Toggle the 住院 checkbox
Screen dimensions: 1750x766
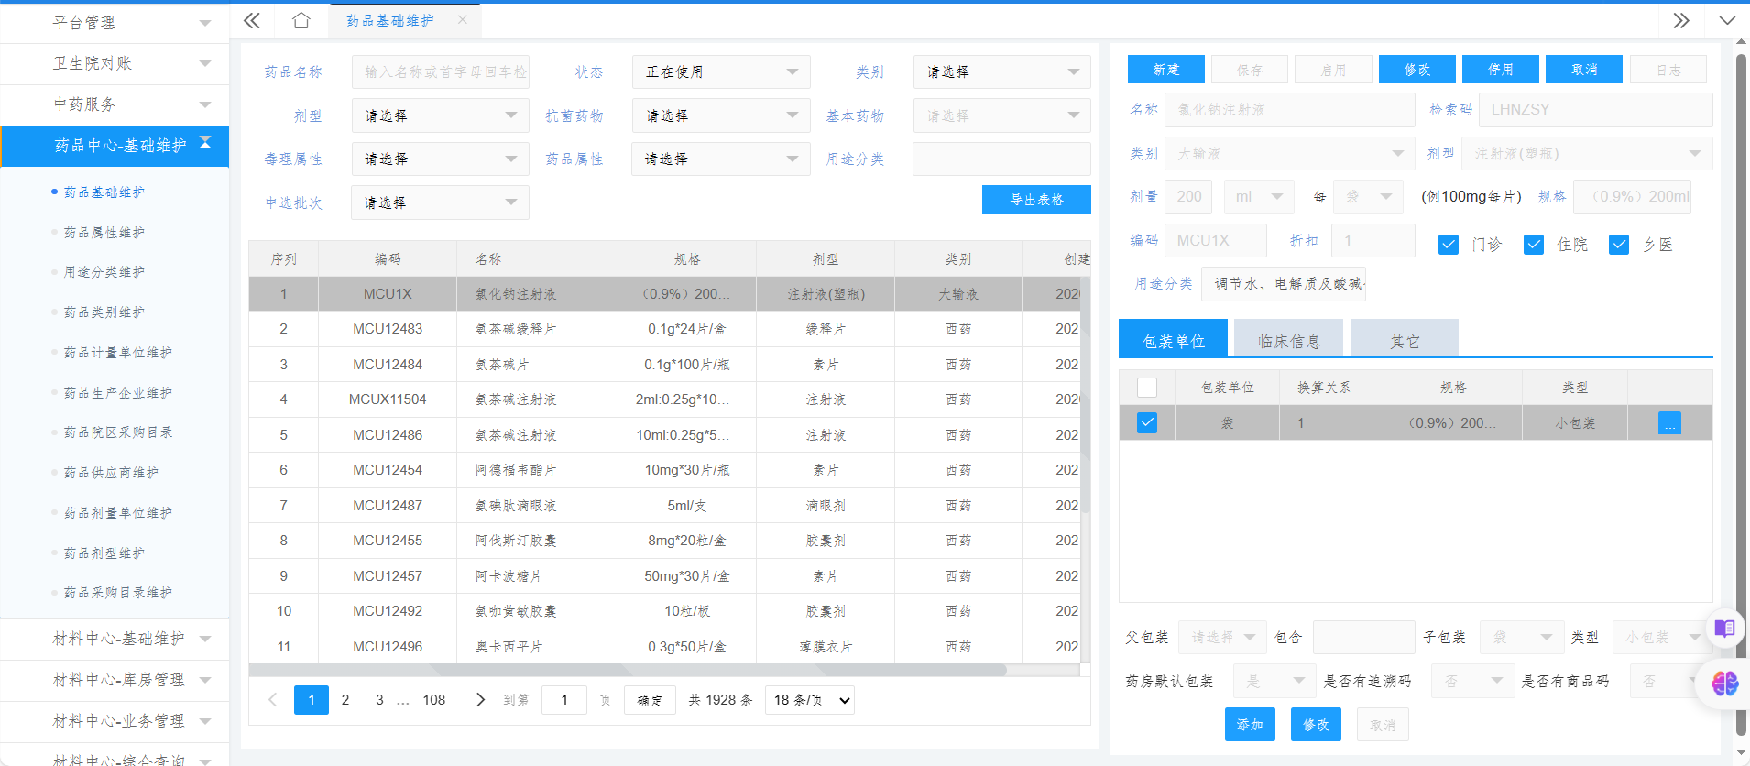click(1534, 245)
